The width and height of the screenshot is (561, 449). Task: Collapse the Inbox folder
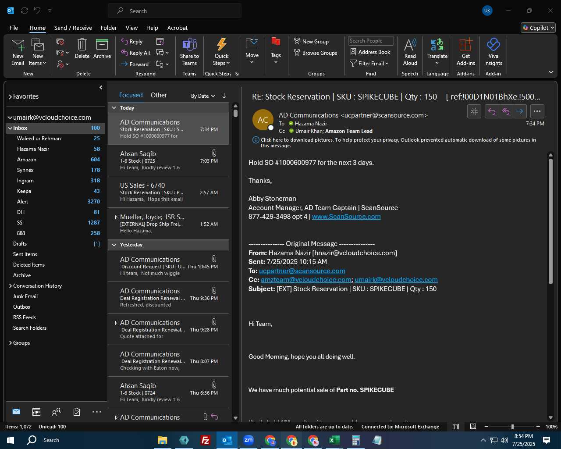point(10,128)
